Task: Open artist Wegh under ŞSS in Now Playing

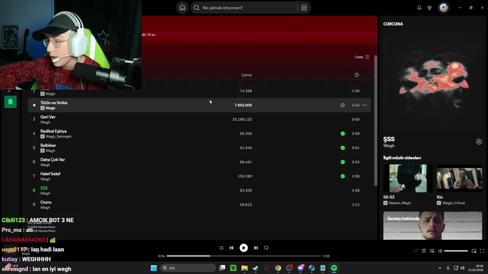Action: [389, 146]
